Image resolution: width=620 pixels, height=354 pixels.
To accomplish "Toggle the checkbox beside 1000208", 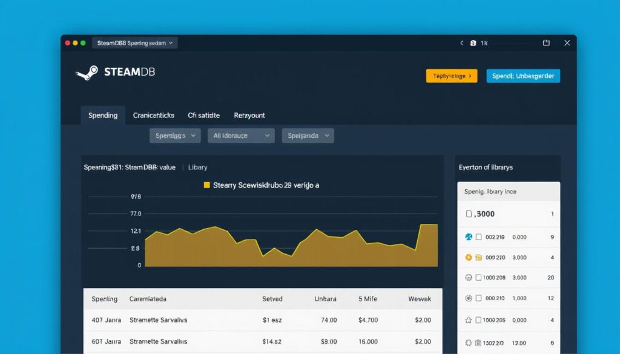I will 479,277.
